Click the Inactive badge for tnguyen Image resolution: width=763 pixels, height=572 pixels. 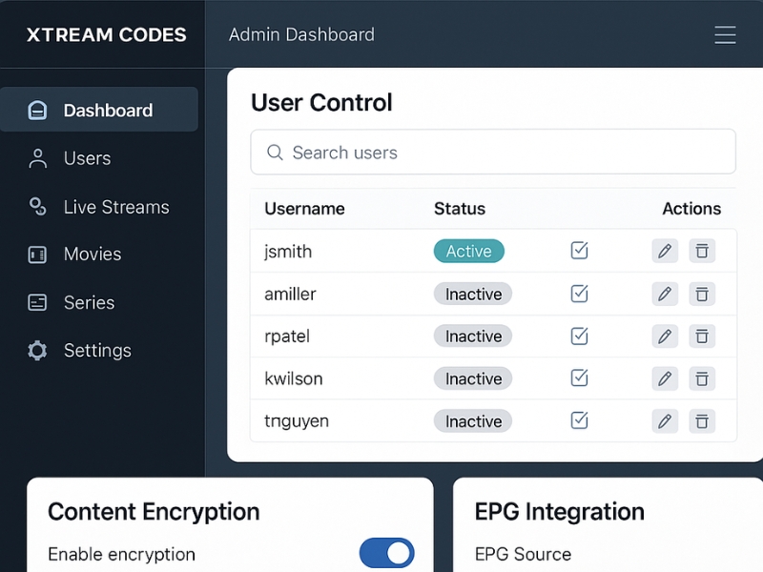[473, 421]
